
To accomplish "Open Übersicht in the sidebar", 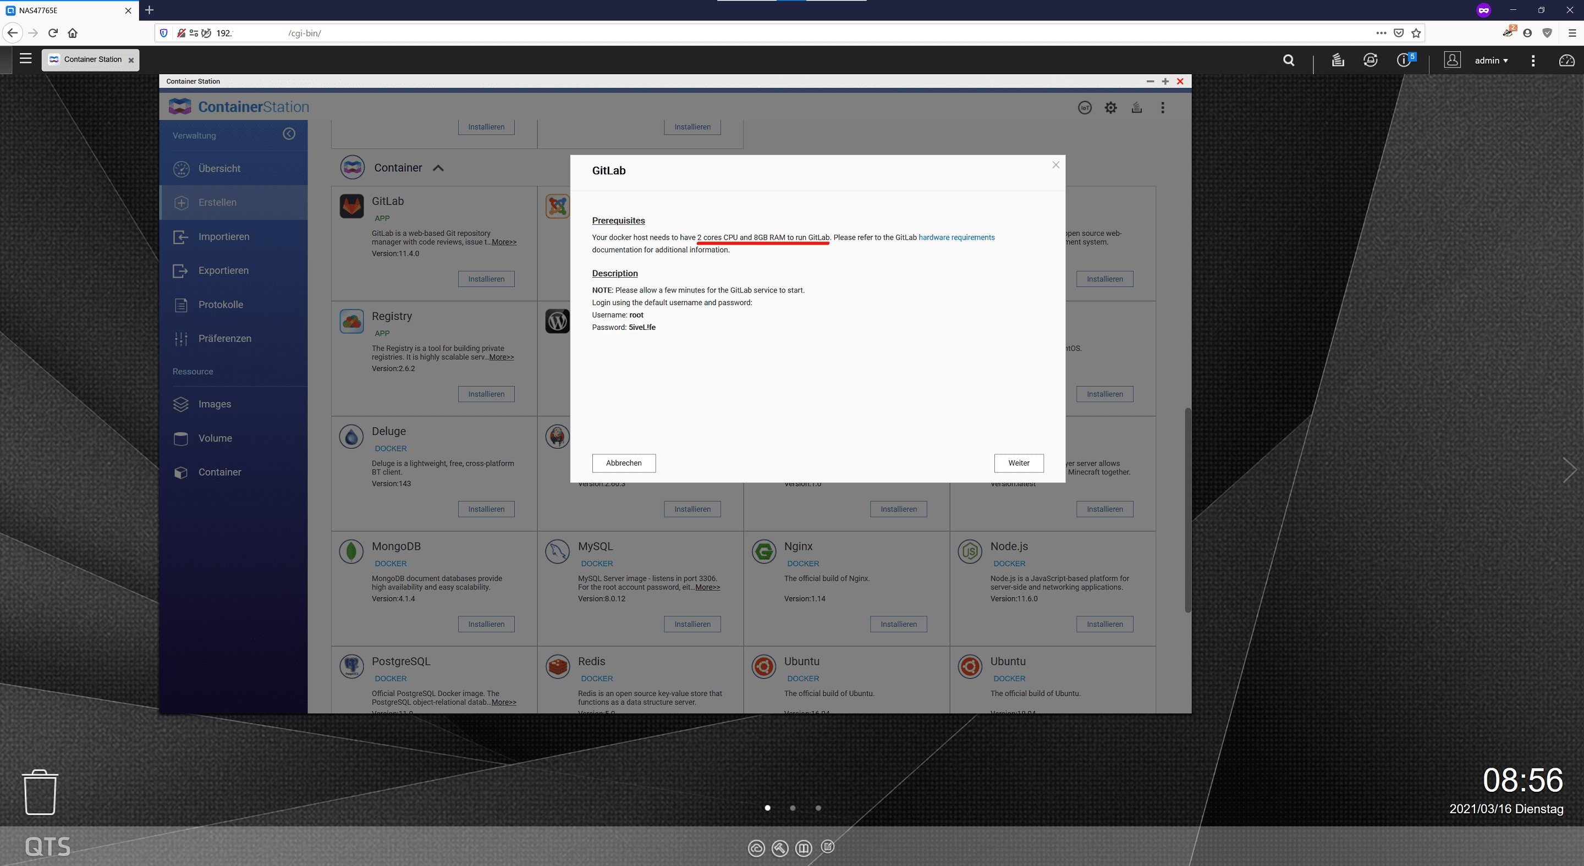I will (234, 168).
